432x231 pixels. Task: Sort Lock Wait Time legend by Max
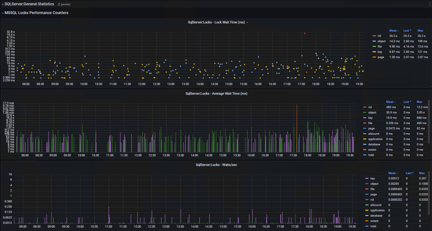coord(420,31)
